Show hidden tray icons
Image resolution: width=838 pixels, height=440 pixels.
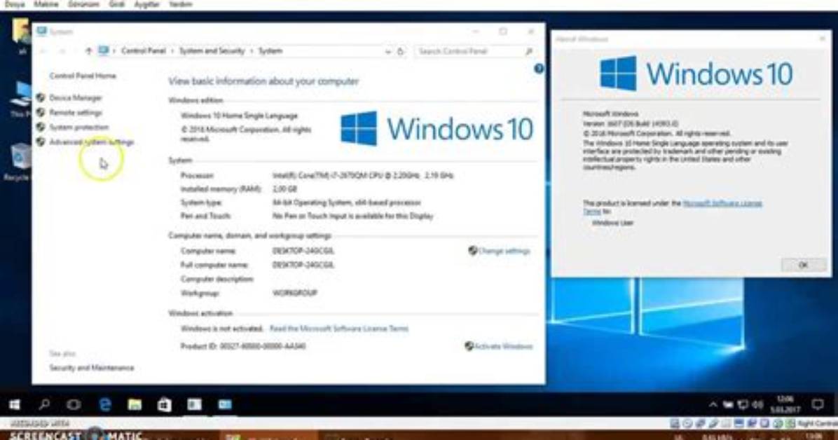(x=713, y=405)
